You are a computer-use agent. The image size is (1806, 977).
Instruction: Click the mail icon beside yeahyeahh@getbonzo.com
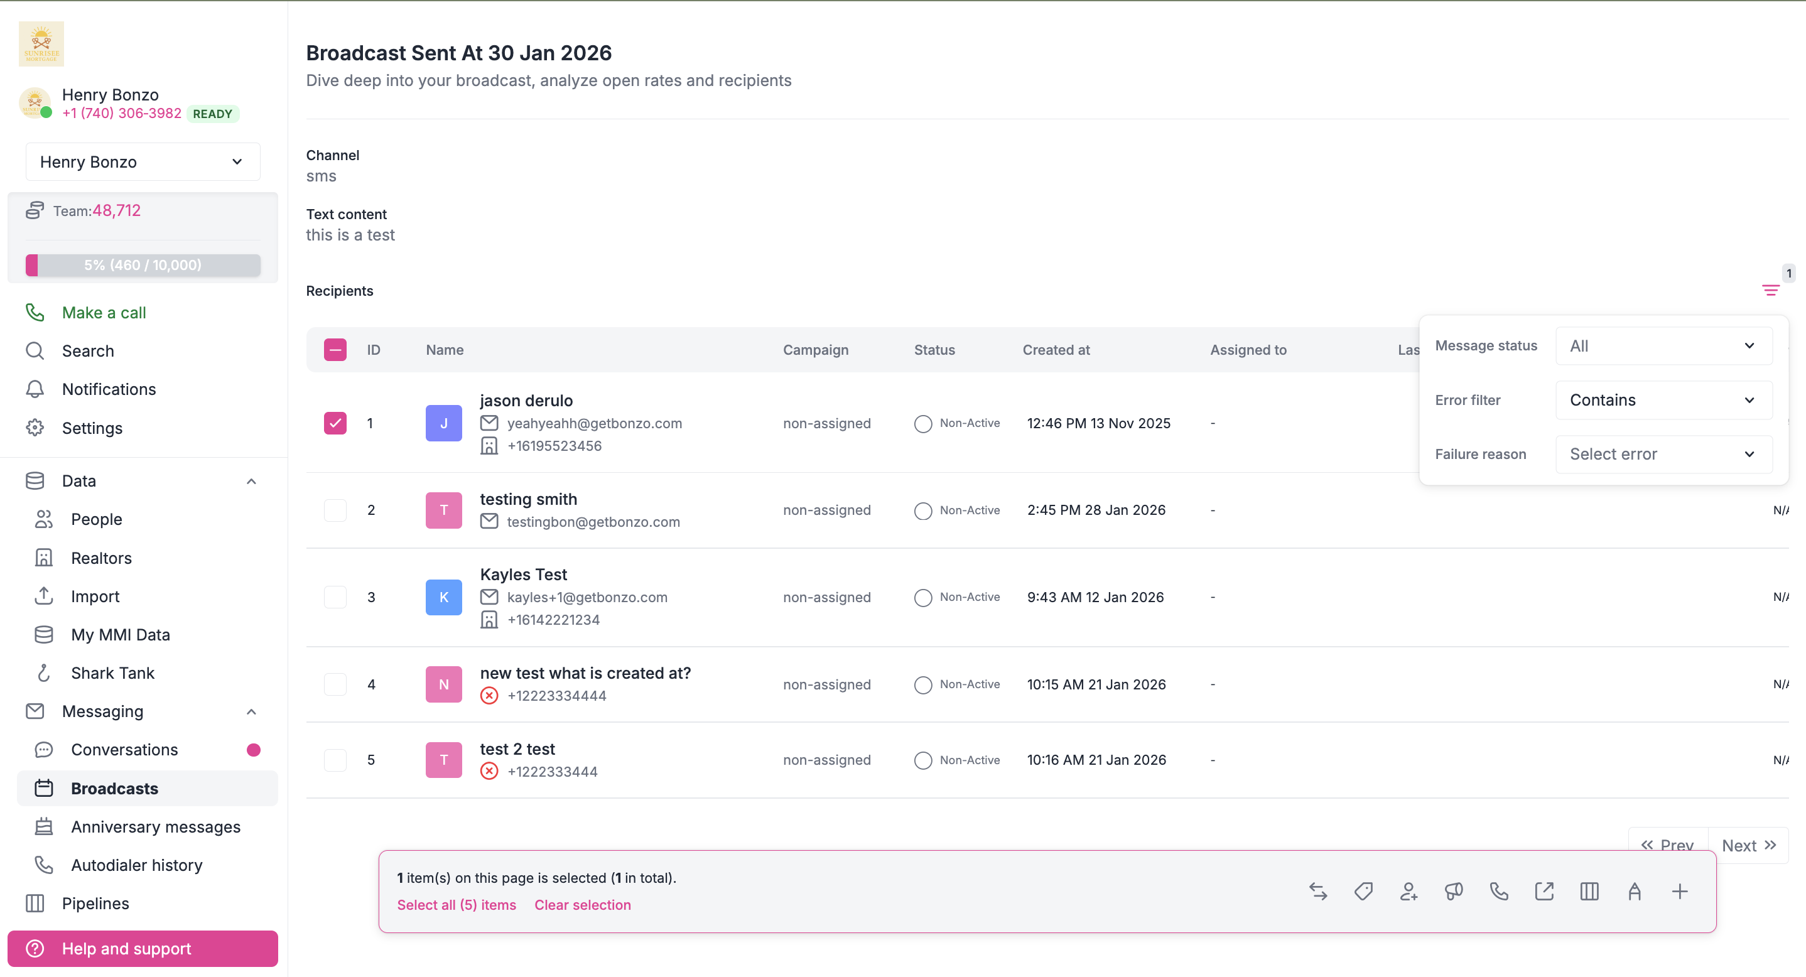pyautogui.click(x=489, y=423)
